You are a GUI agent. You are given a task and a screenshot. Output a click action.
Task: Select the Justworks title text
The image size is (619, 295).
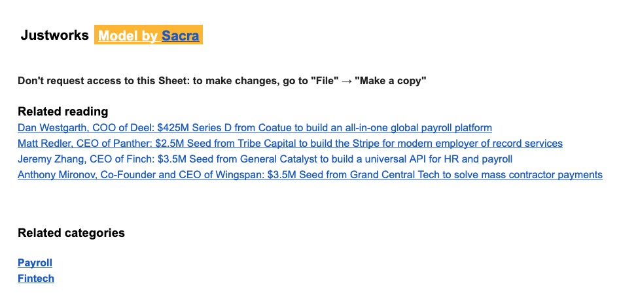54,35
